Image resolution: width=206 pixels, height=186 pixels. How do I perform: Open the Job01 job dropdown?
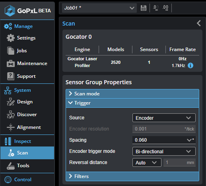pos(99,8)
